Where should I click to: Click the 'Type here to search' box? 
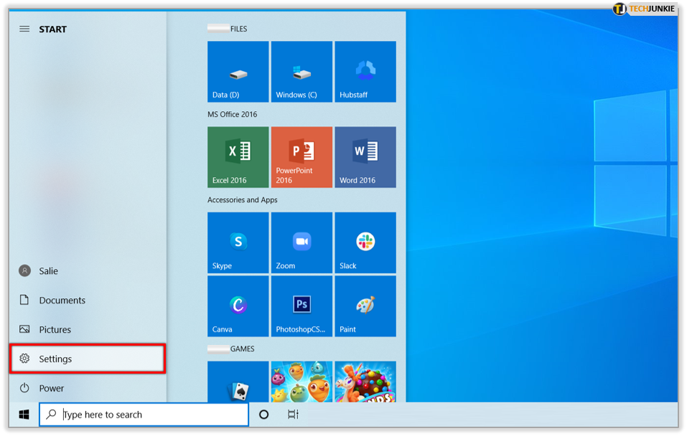pos(144,414)
